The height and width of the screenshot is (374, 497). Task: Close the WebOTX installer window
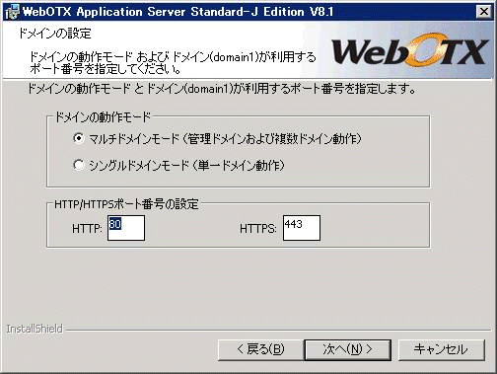point(484,12)
